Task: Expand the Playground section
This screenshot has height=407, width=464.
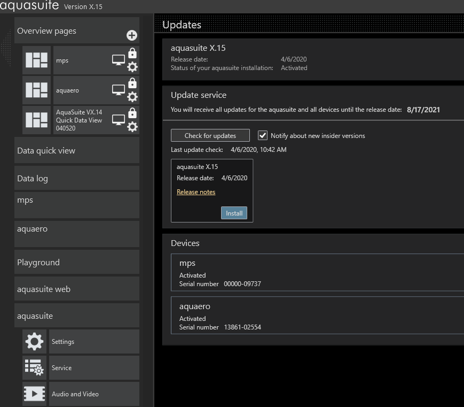Action: pyautogui.click(x=77, y=263)
